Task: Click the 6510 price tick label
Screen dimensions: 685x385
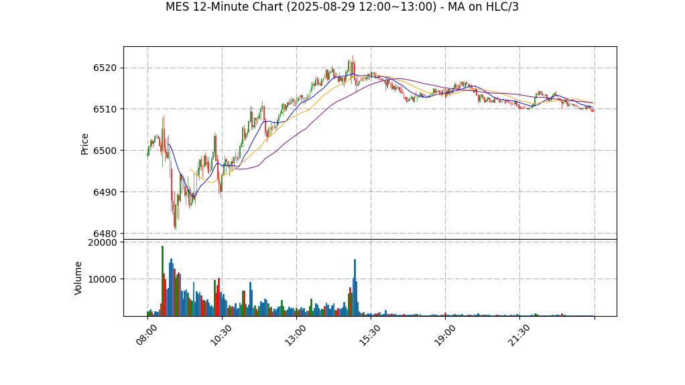Action: pyautogui.click(x=105, y=109)
